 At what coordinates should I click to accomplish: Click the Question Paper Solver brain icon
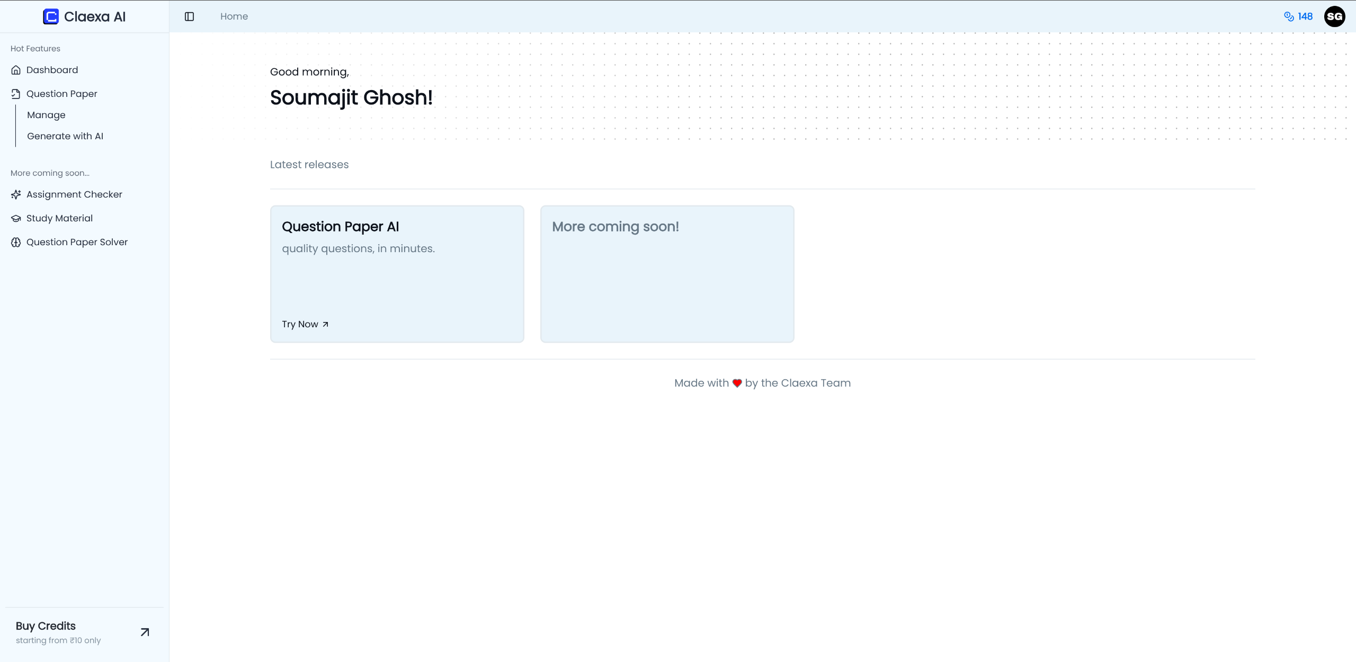16,242
